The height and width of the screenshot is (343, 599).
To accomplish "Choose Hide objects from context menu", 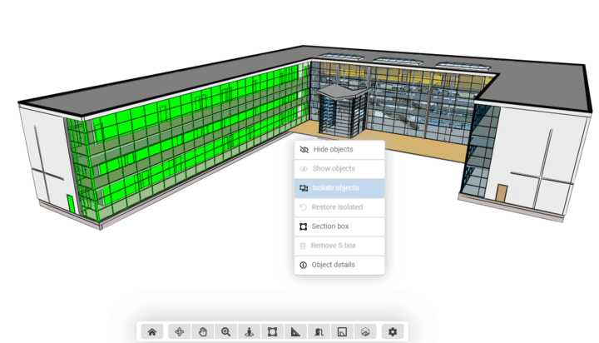I will coord(333,150).
